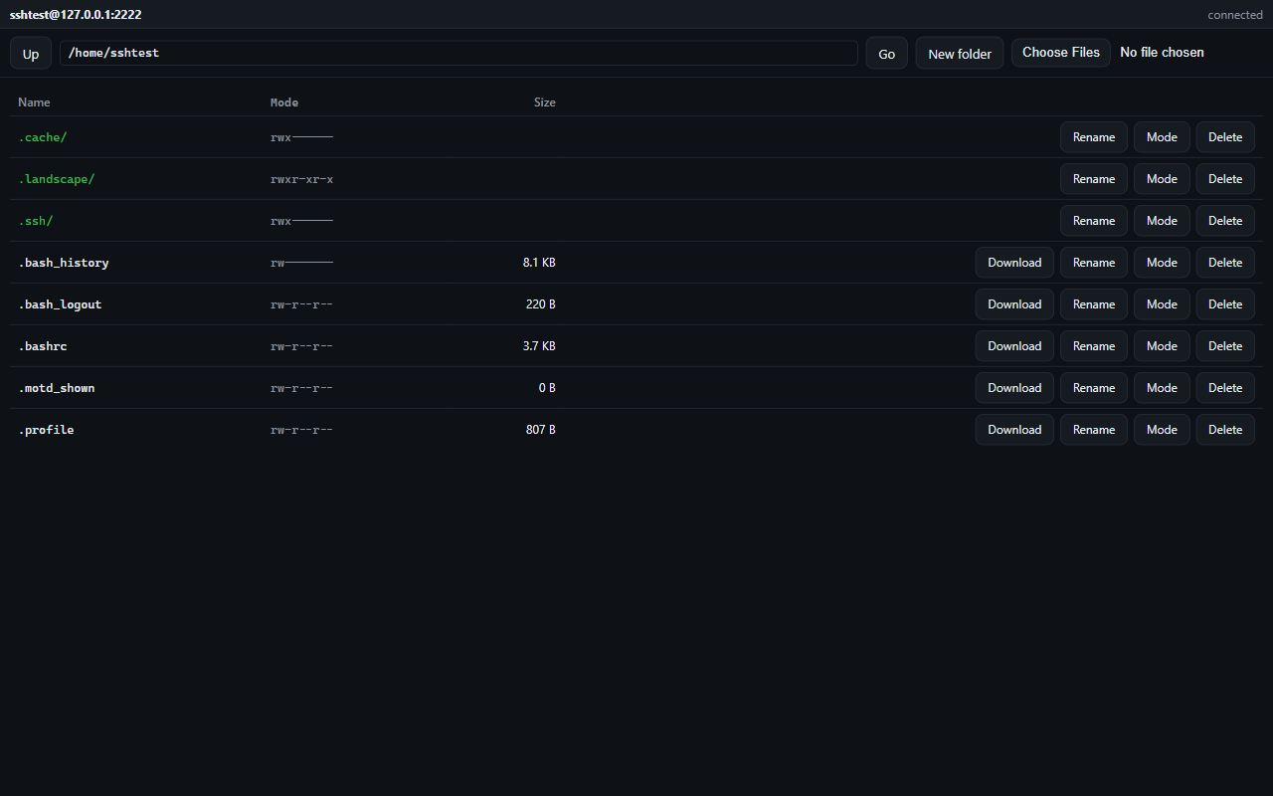Viewport: 1273px width, 796px height.
Task: Click the No file chosen label
Action: point(1162,53)
